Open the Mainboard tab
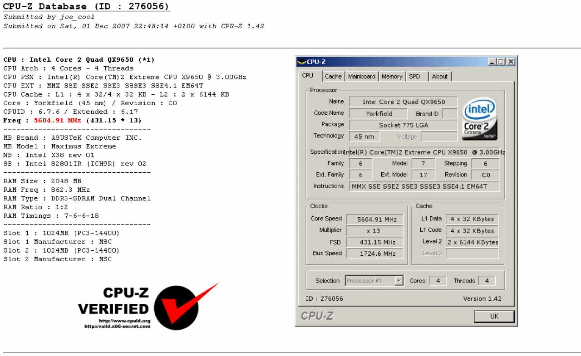Screen dimensions: 581x356 coord(362,77)
